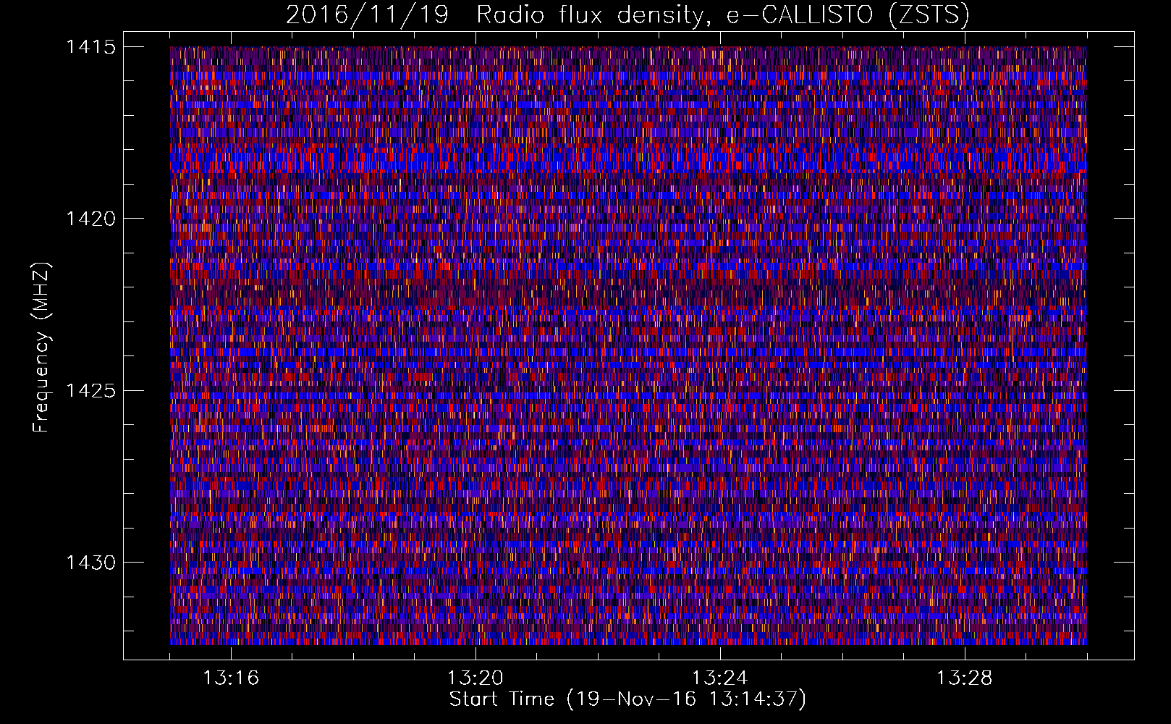The image size is (1171, 724).
Task: Click the 'Frequency (MHZ)' axis label
Action: point(41,348)
